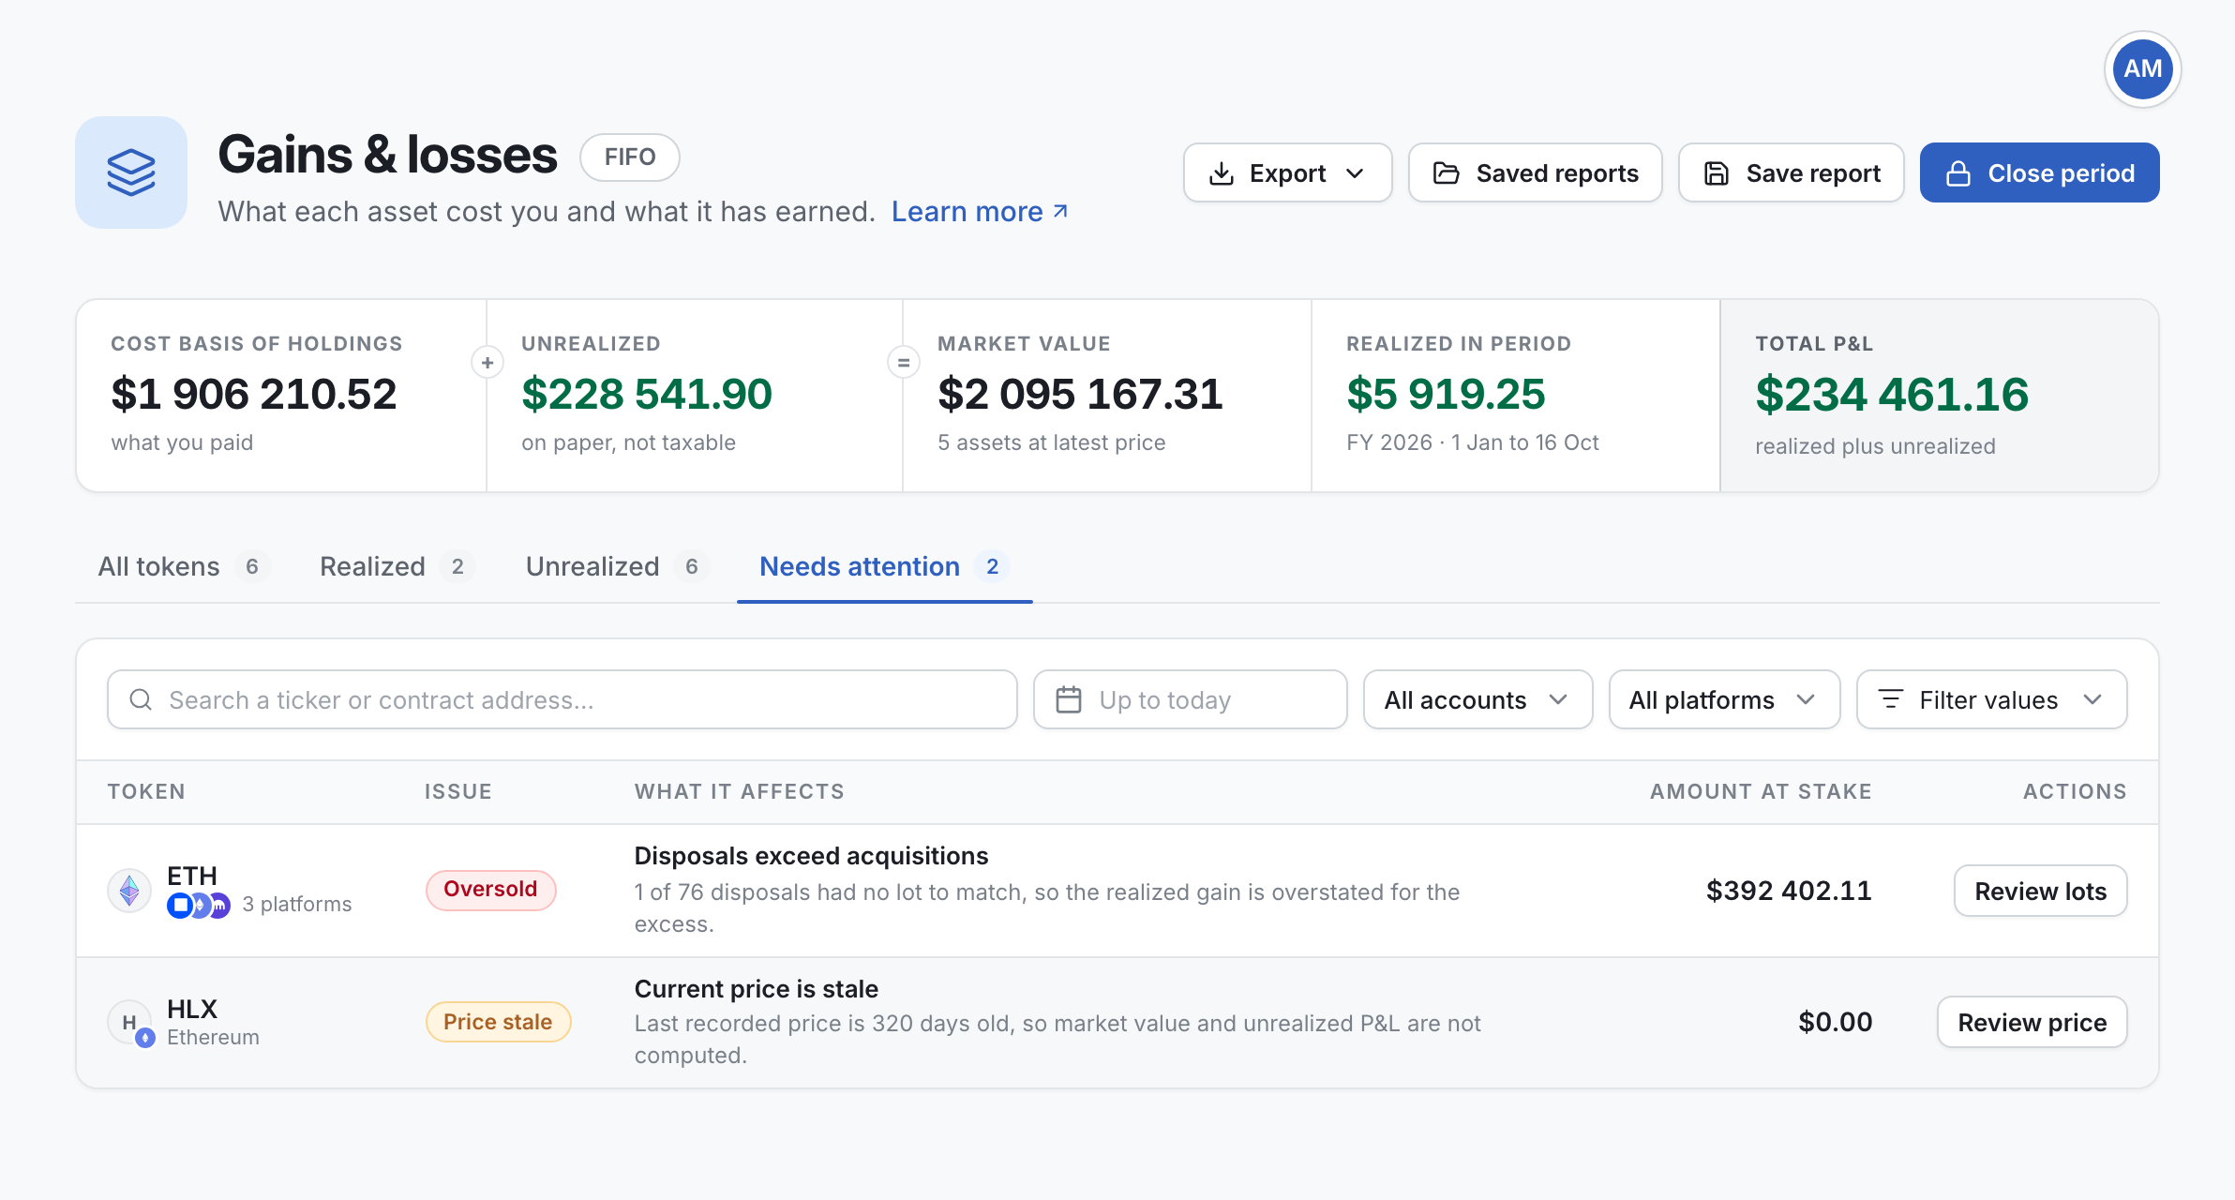The height and width of the screenshot is (1200, 2235).
Task: Click the magnifier search icon
Action: click(x=141, y=699)
